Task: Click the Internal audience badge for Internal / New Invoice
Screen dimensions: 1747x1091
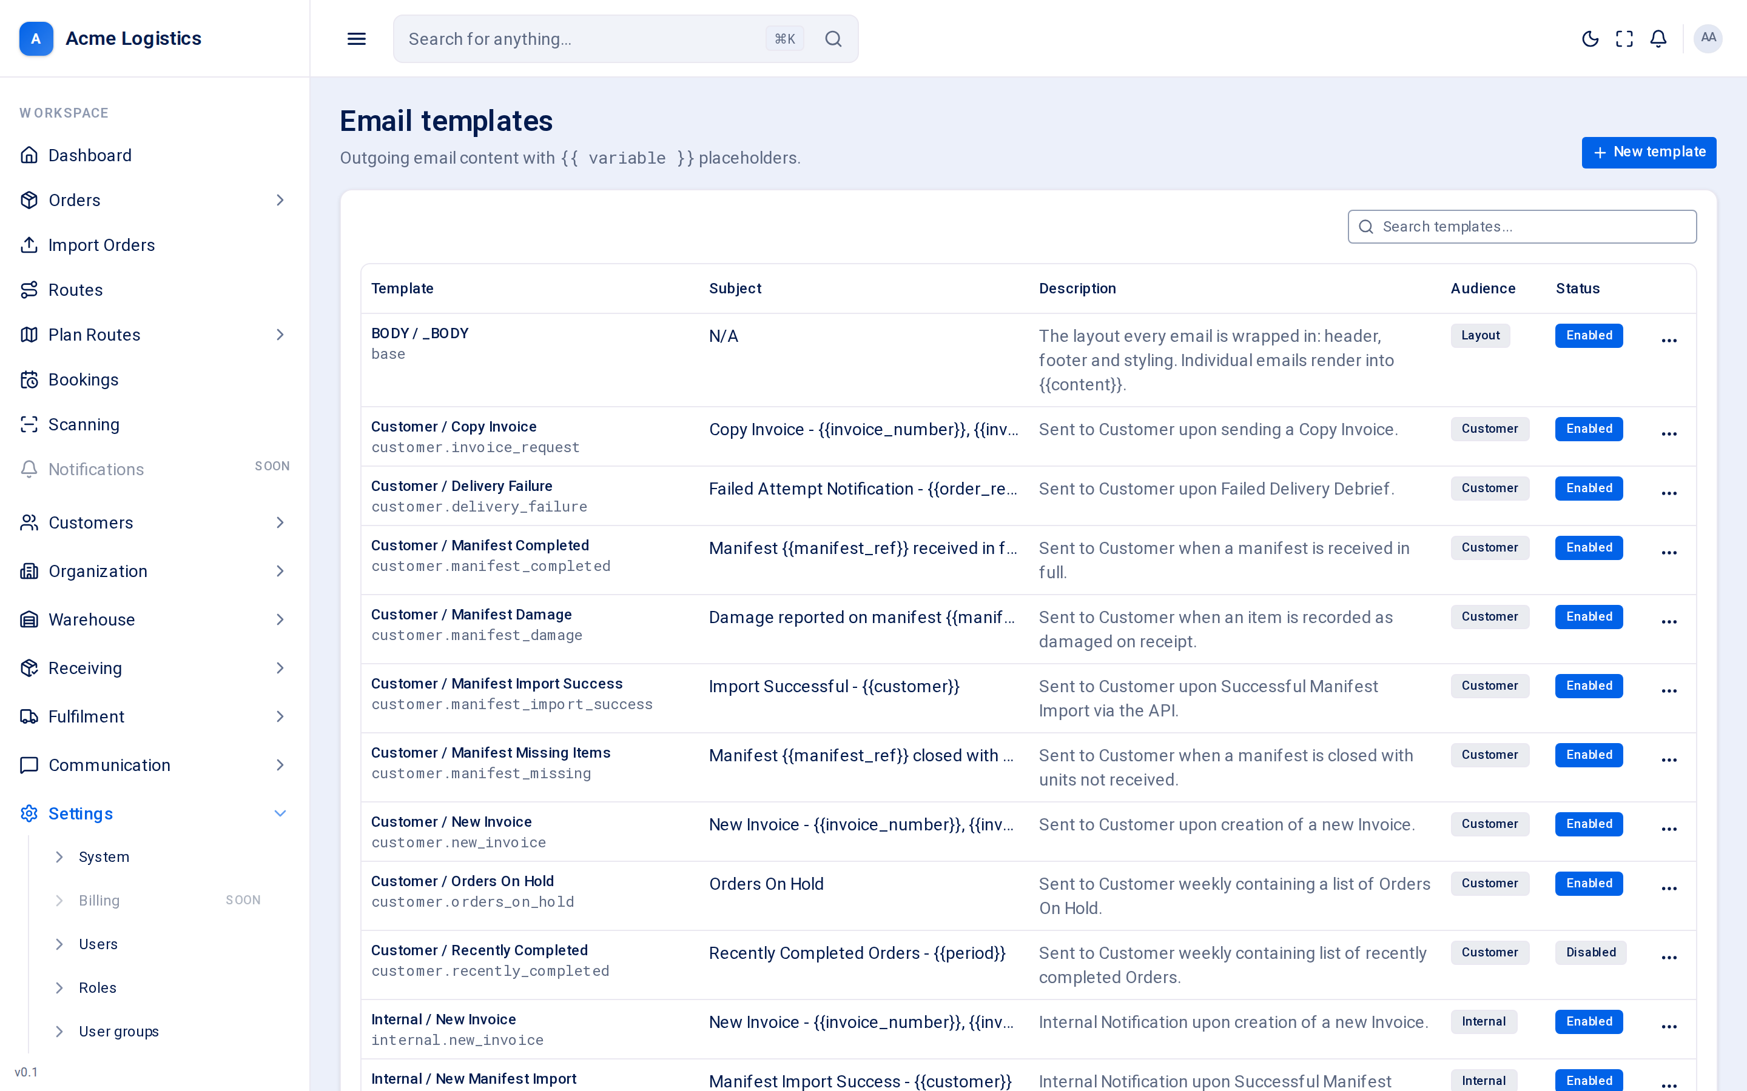Action: pos(1484,1022)
